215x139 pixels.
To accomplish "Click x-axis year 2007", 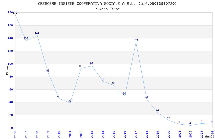I will pos(26,134).
